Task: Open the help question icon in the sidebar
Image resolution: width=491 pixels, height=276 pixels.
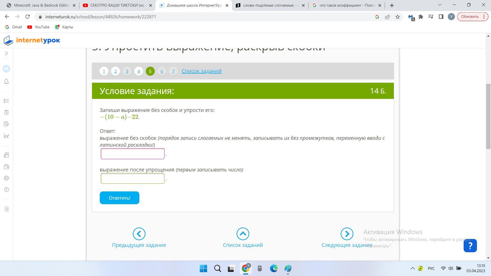Action: click(6, 190)
